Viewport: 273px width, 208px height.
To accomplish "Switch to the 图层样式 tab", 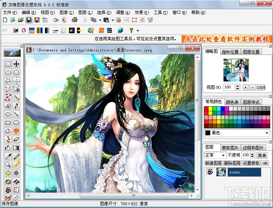I will [x=251, y=102].
